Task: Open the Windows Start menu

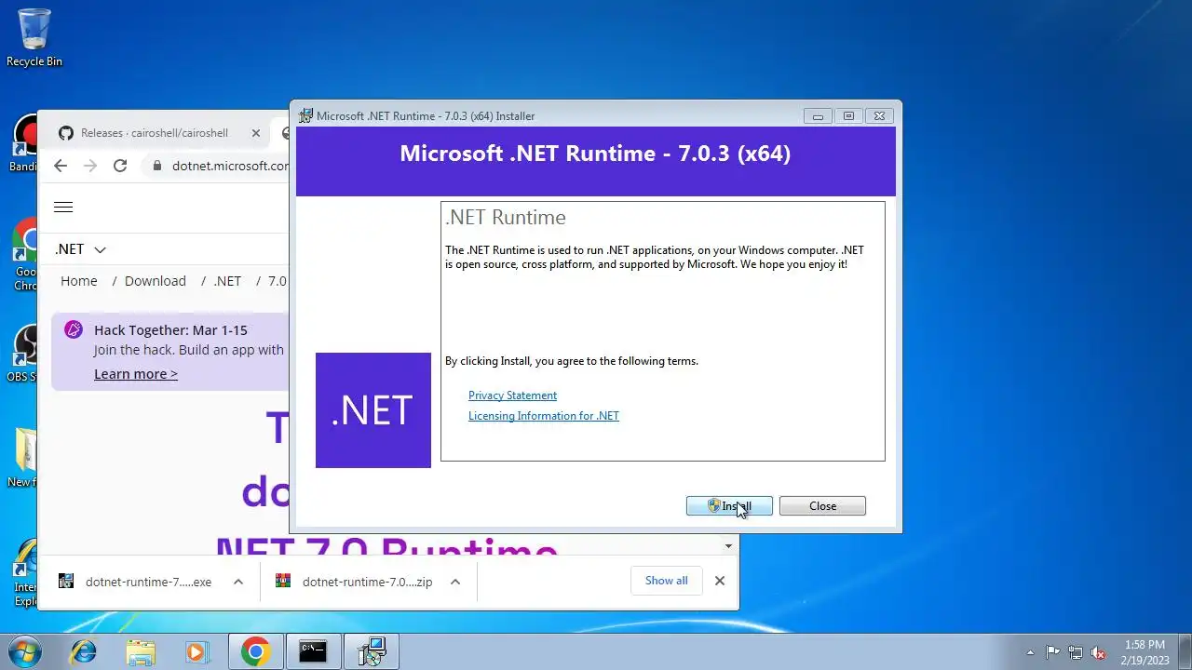Action: pos(25,651)
